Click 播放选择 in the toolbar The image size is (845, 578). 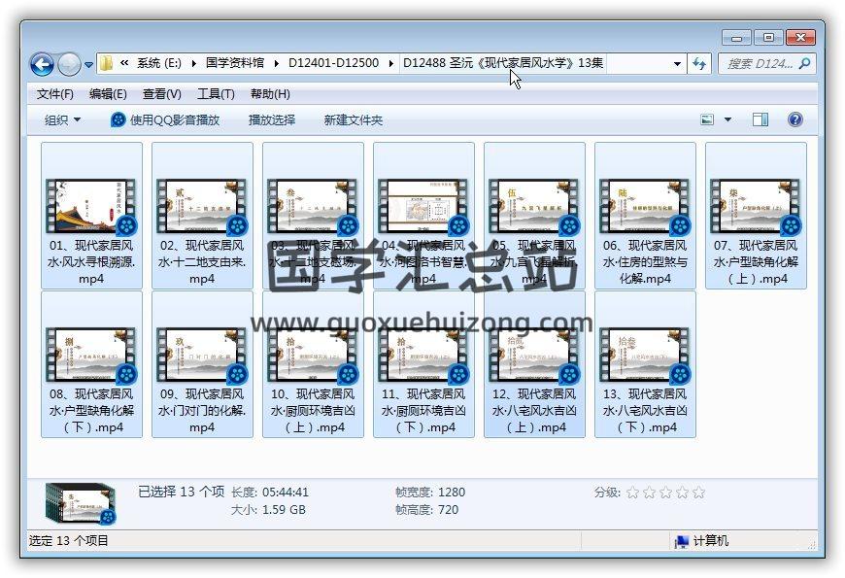coord(272,119)
